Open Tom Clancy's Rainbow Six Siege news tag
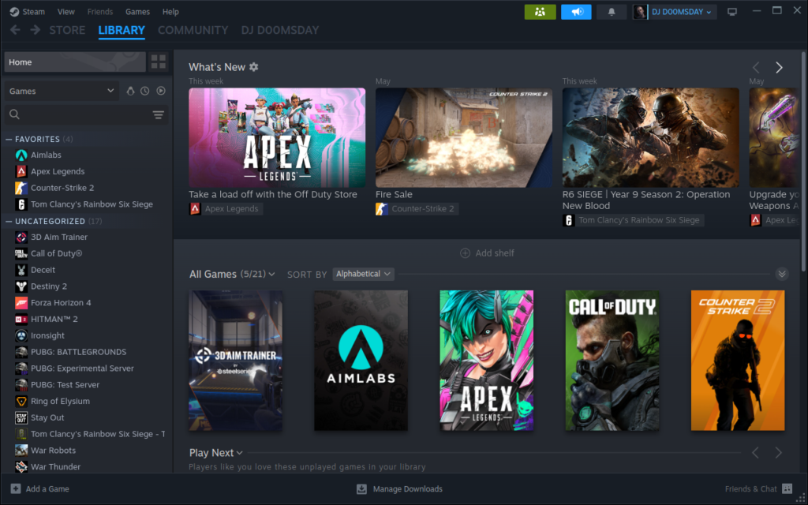The height and width of the screenshot is (505, 808). click(x=633, y=220)
